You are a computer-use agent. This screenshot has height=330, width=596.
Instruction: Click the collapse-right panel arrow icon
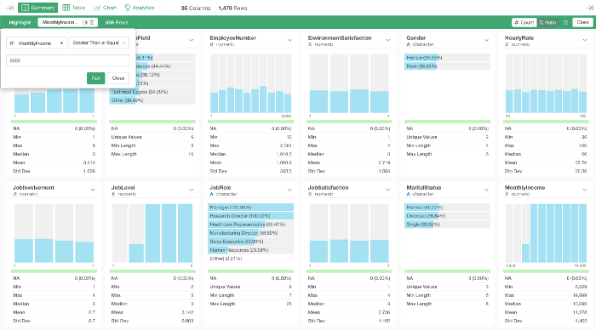[x=589, y=8]
